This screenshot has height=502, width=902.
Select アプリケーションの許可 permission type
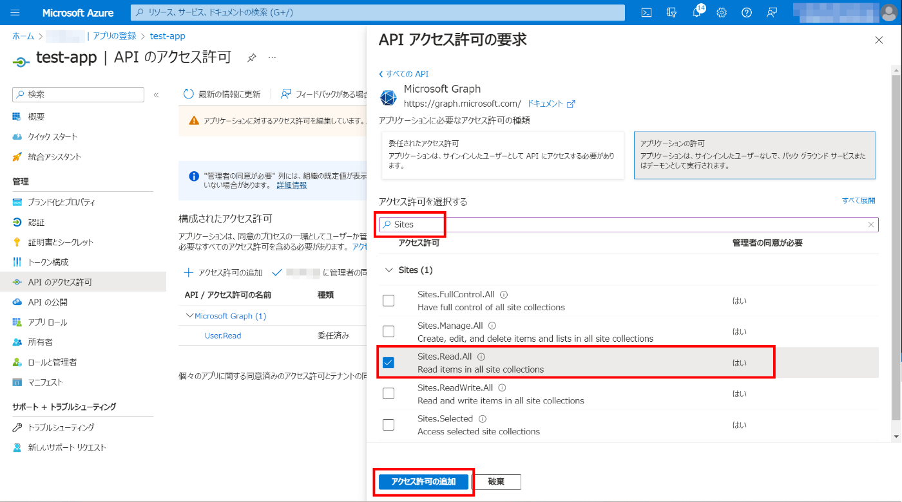coord(754,155)
